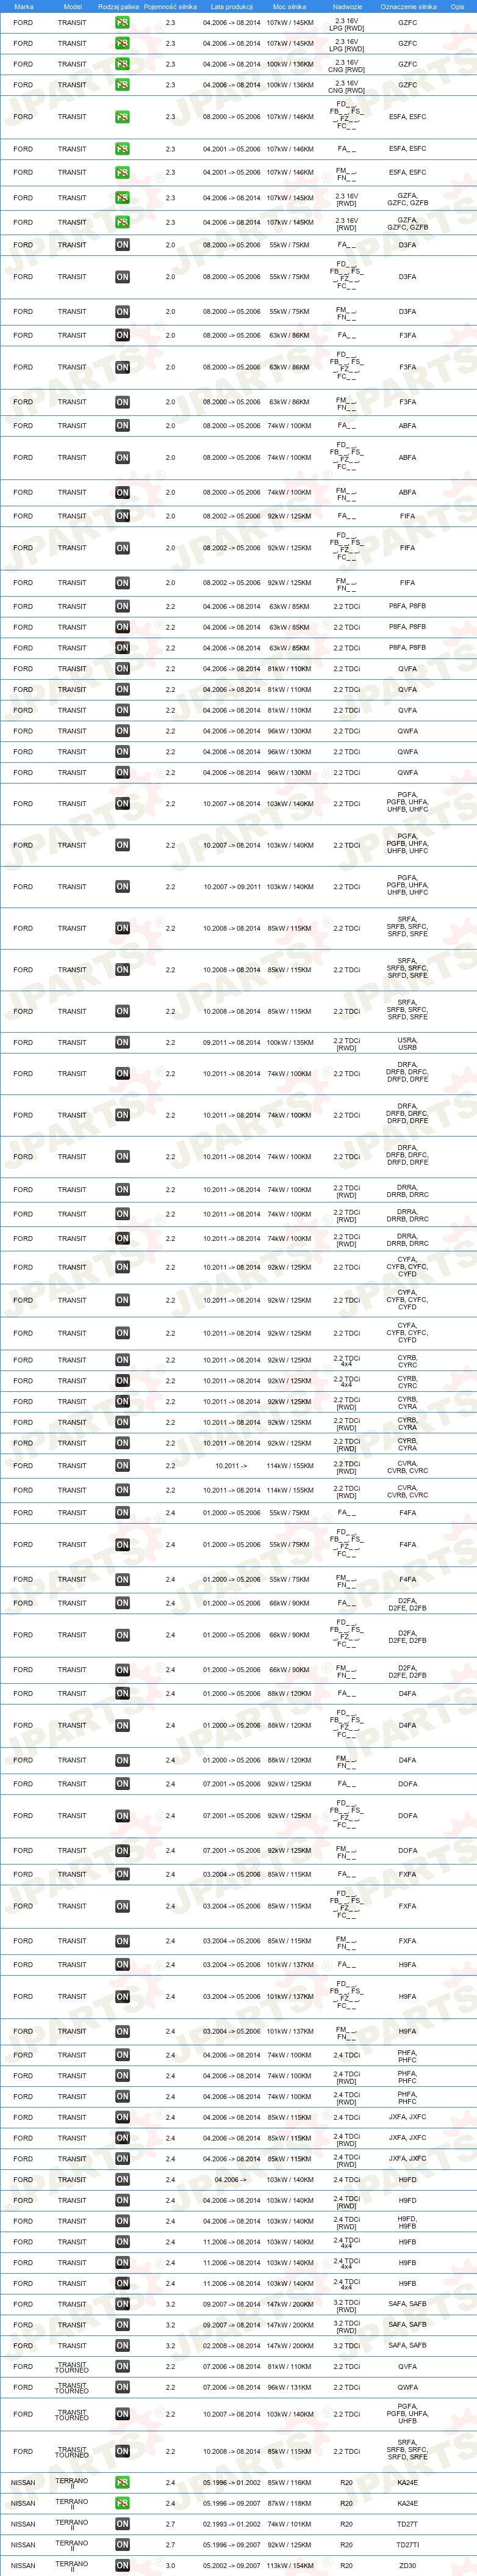Screen dimensions: 477x2576
Task: Click diesel ON icon in FXFA FM__ row
Action: 122,1941
